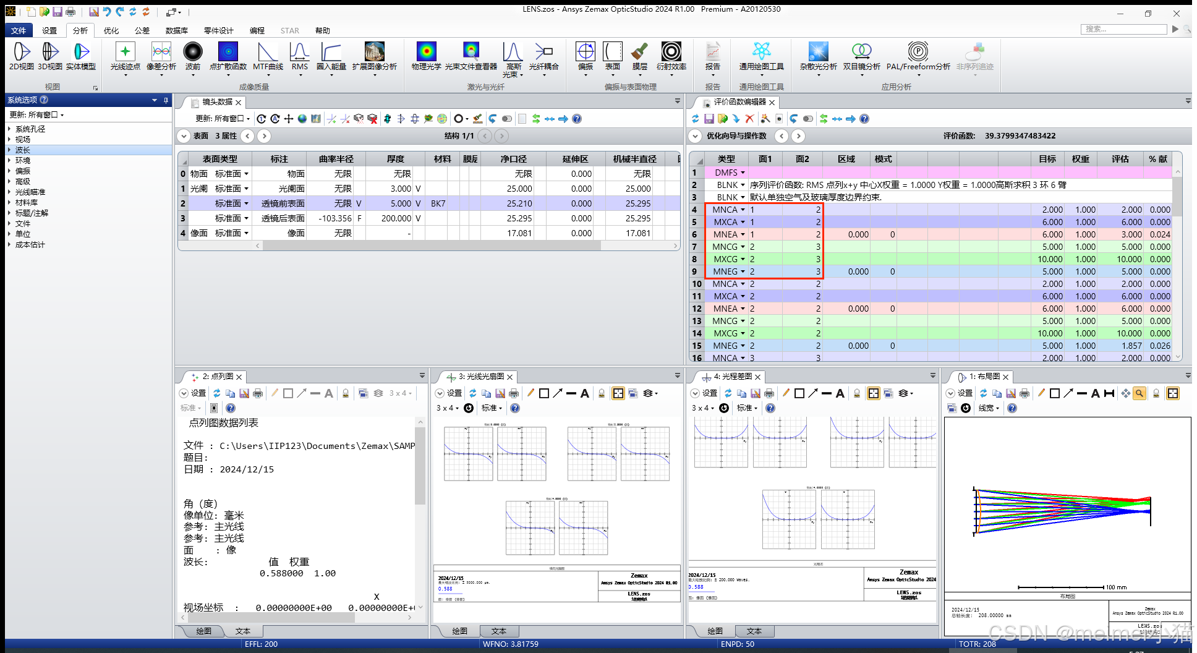Open the 实体模型 shaded model

[81, 56]
